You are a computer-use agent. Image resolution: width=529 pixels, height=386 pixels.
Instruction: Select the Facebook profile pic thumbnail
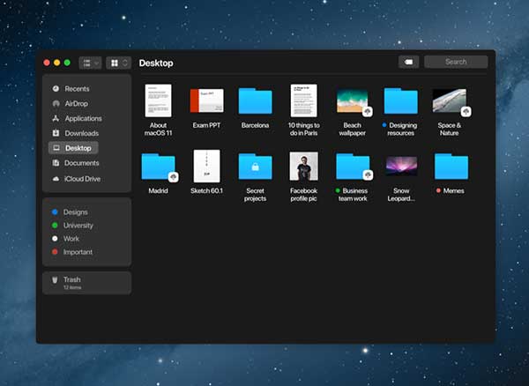[303, 166]
